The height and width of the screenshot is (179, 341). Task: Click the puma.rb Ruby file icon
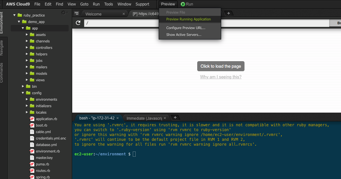coord(32,164)
